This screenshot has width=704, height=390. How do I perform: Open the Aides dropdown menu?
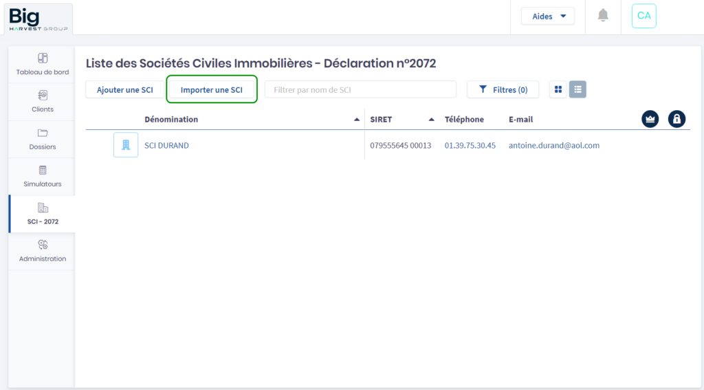(x=547, y=17)
